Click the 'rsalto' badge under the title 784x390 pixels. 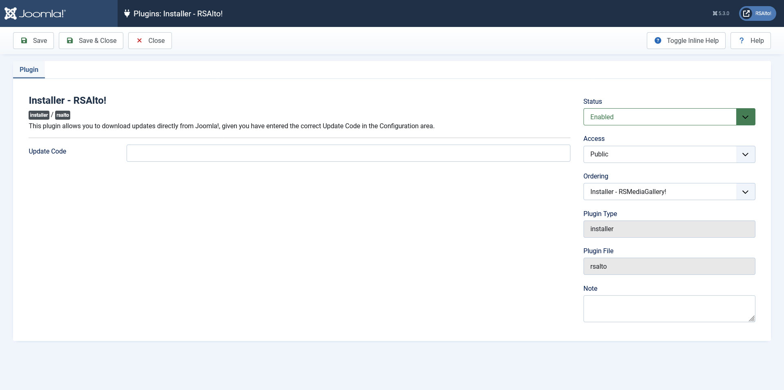click(62, 115)
